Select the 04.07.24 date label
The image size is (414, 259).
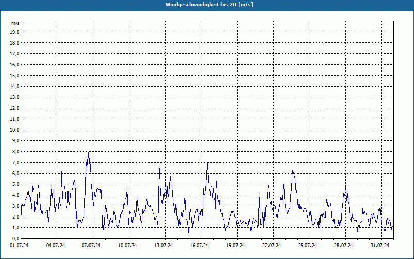coord(55,246)
